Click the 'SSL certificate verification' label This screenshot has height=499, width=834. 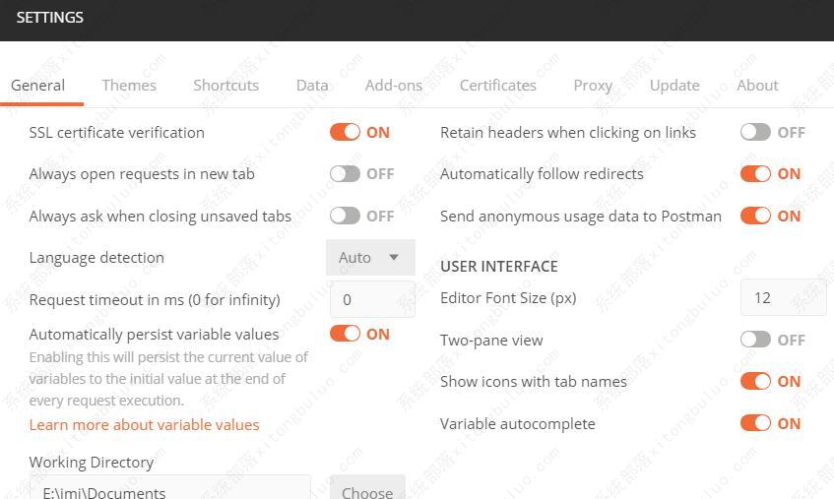[116, 132]
